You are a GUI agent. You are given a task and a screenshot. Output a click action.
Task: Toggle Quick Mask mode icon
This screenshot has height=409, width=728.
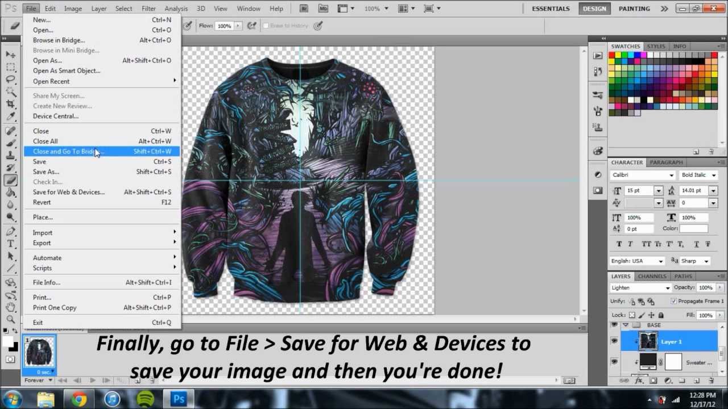11,359
